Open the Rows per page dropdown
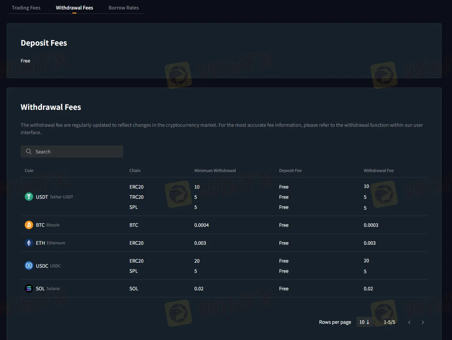Viewport: 452px width, 340px height. [x=364, y=322]
